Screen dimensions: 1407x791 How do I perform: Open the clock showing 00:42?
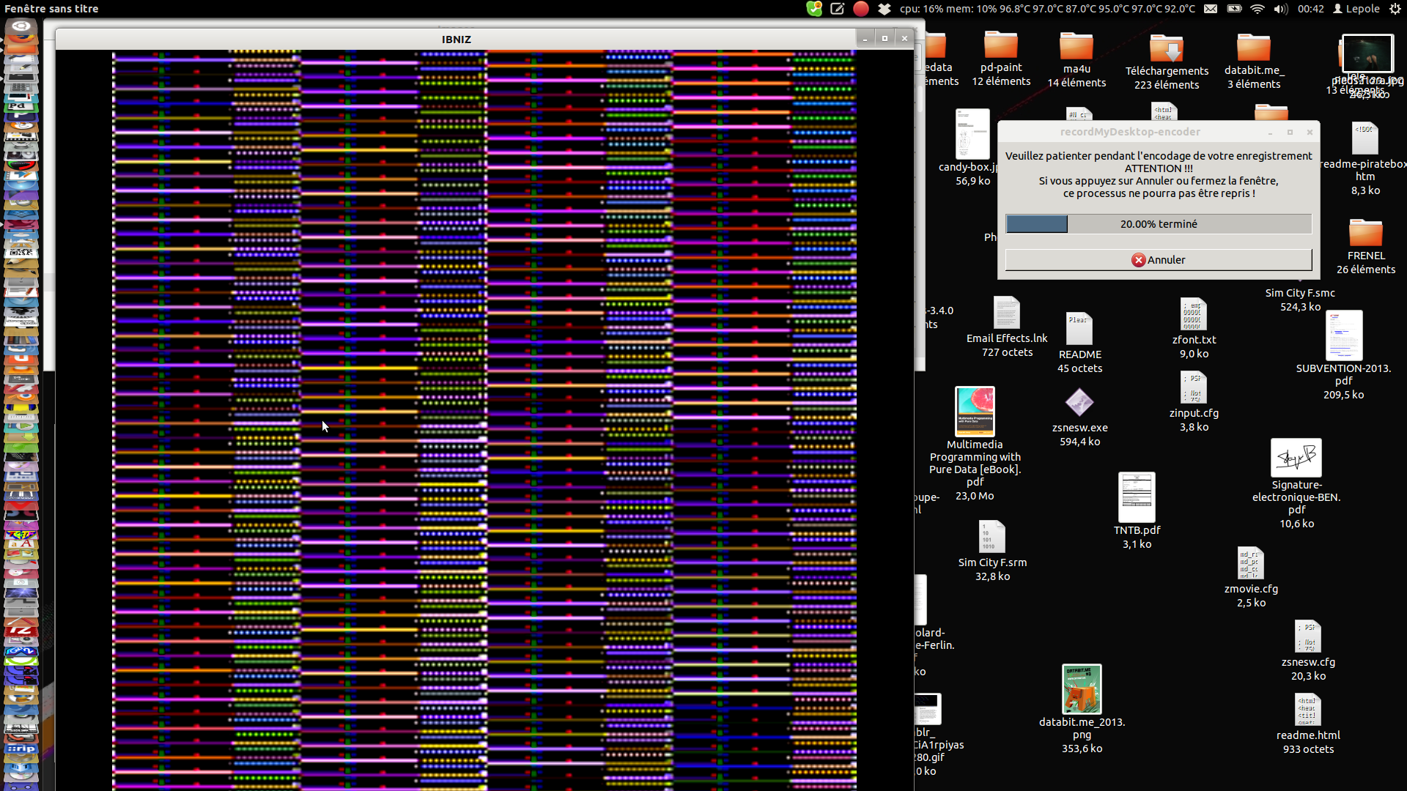coord(1310,9)
